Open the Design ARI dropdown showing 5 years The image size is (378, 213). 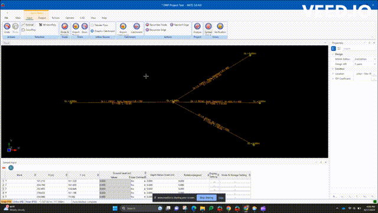click(x=365, y=64)
